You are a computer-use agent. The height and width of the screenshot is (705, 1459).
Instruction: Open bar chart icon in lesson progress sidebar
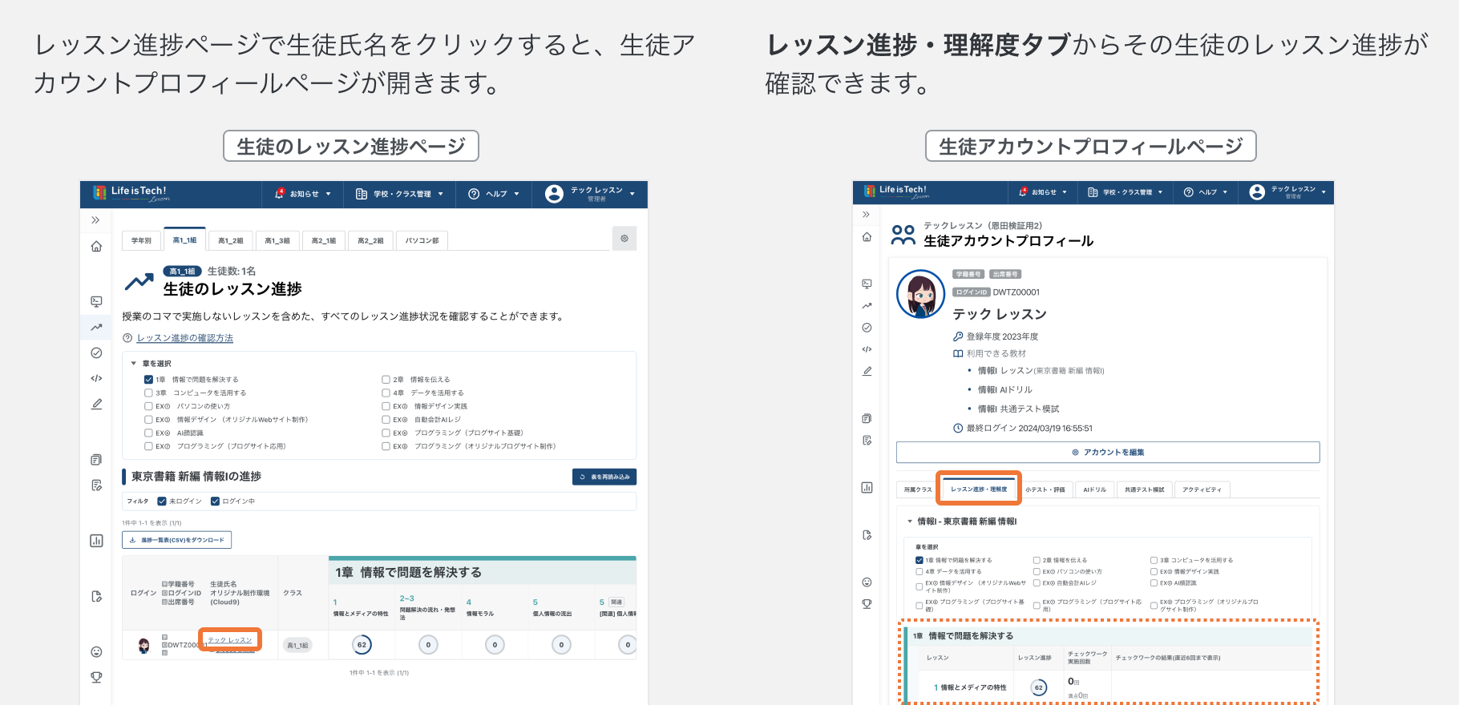tap(96, 541)
